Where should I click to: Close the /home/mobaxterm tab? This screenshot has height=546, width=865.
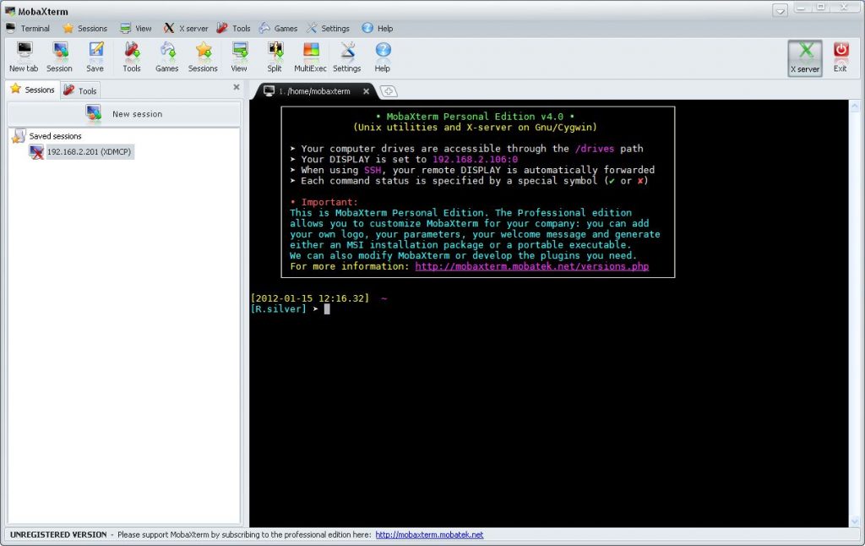367,91
